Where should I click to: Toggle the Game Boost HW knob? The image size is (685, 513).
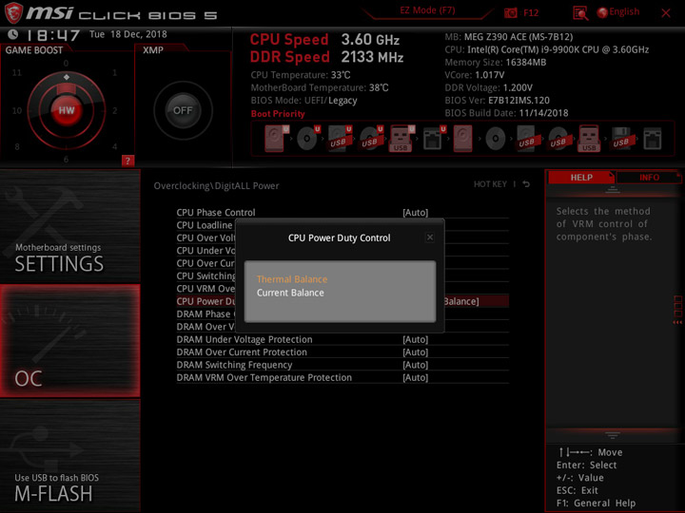point(67,110)
